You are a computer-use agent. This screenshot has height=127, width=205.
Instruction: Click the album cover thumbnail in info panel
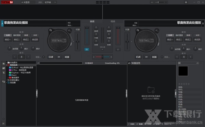183,71
